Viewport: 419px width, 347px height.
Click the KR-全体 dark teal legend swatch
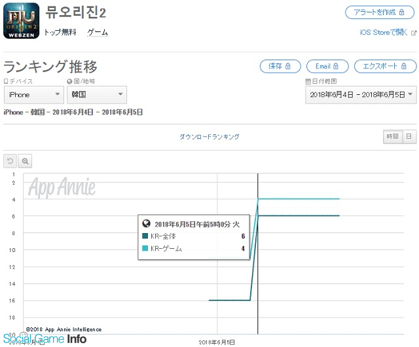[x=145, y=236]
